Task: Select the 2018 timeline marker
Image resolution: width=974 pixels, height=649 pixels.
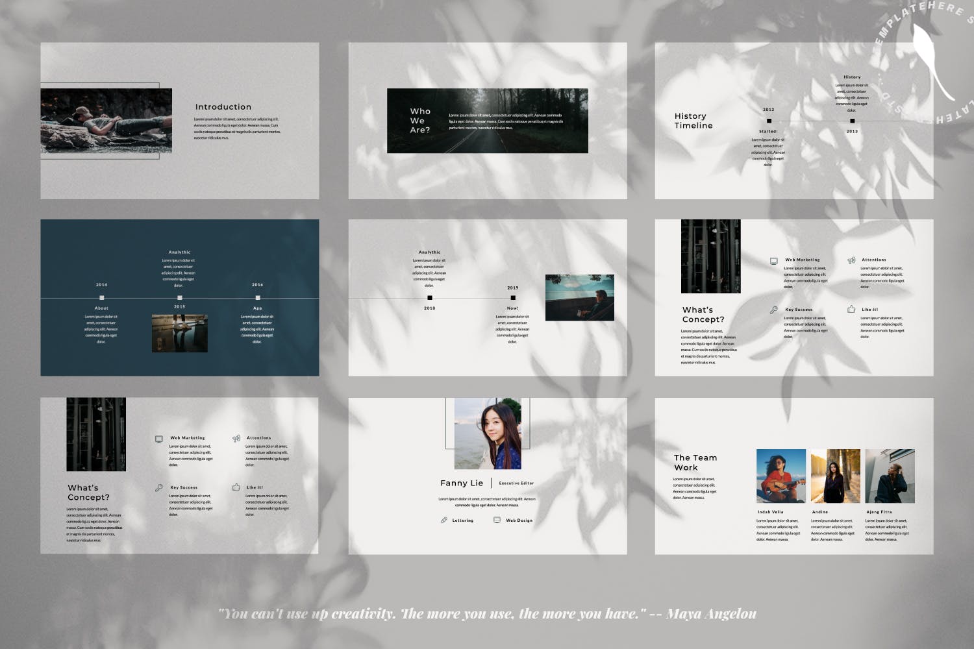Action: pyautogui.click(x=430, y=298)
